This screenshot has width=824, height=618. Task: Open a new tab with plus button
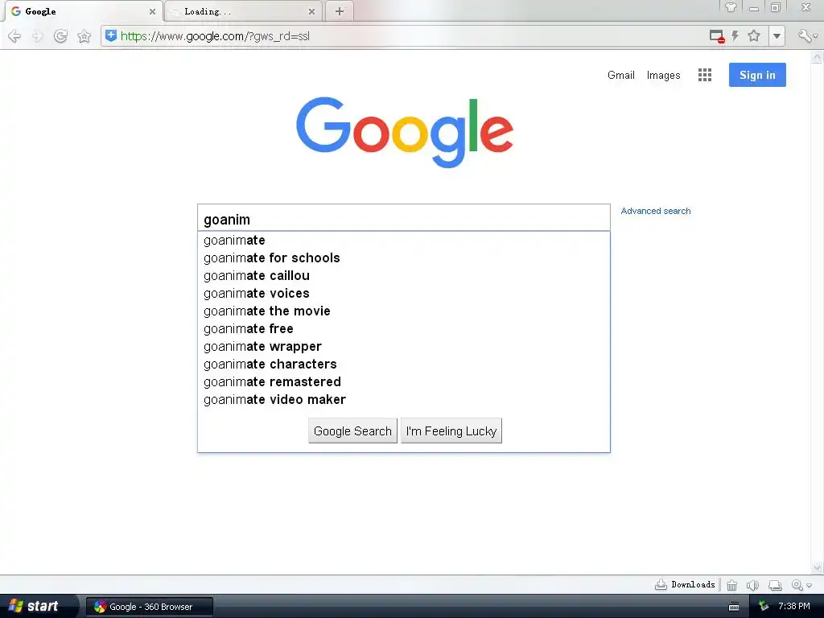pos(340,11)
